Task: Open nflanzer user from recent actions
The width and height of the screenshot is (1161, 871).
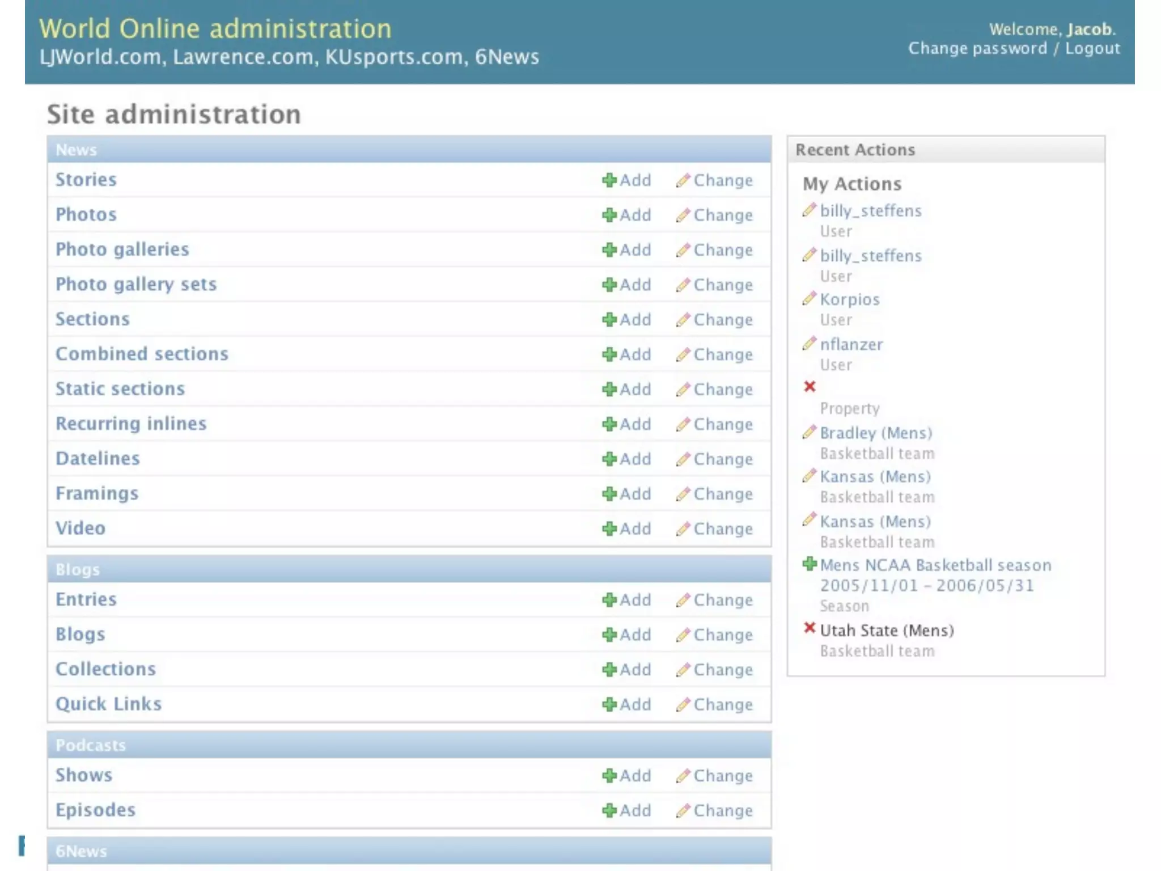Action: (x=851, y=345)
